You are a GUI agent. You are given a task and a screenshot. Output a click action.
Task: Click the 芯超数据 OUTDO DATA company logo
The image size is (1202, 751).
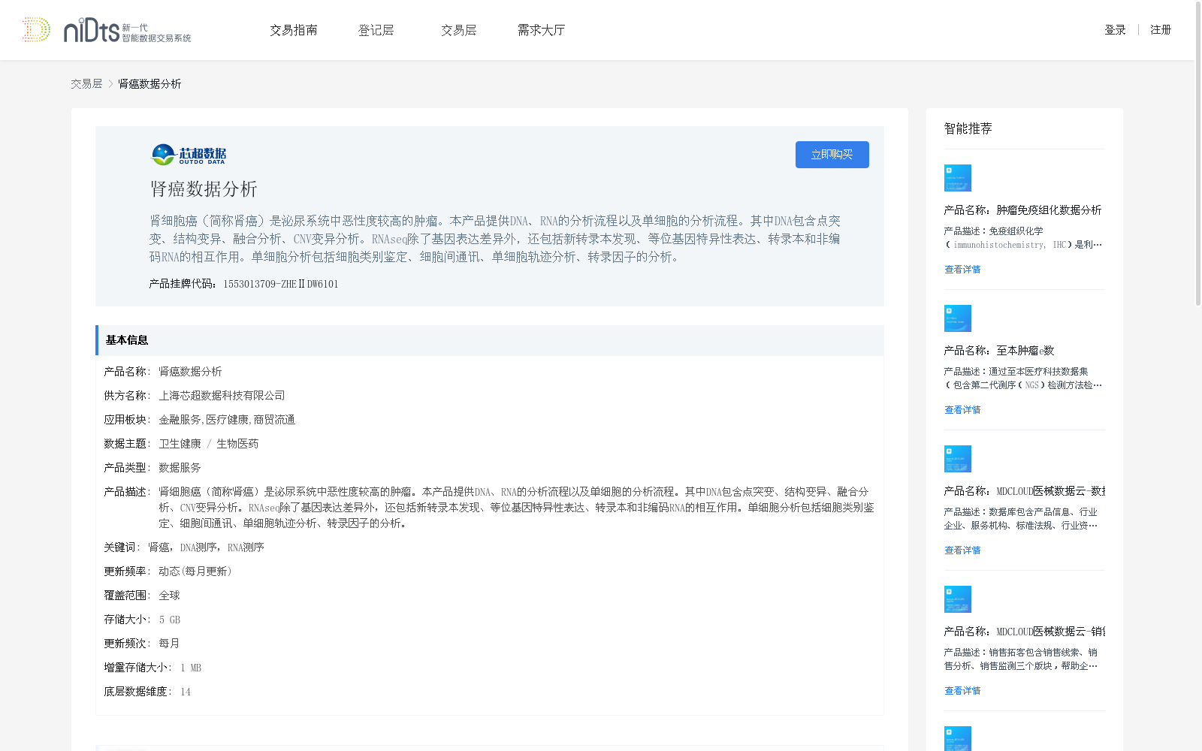(x=189, y=155)
